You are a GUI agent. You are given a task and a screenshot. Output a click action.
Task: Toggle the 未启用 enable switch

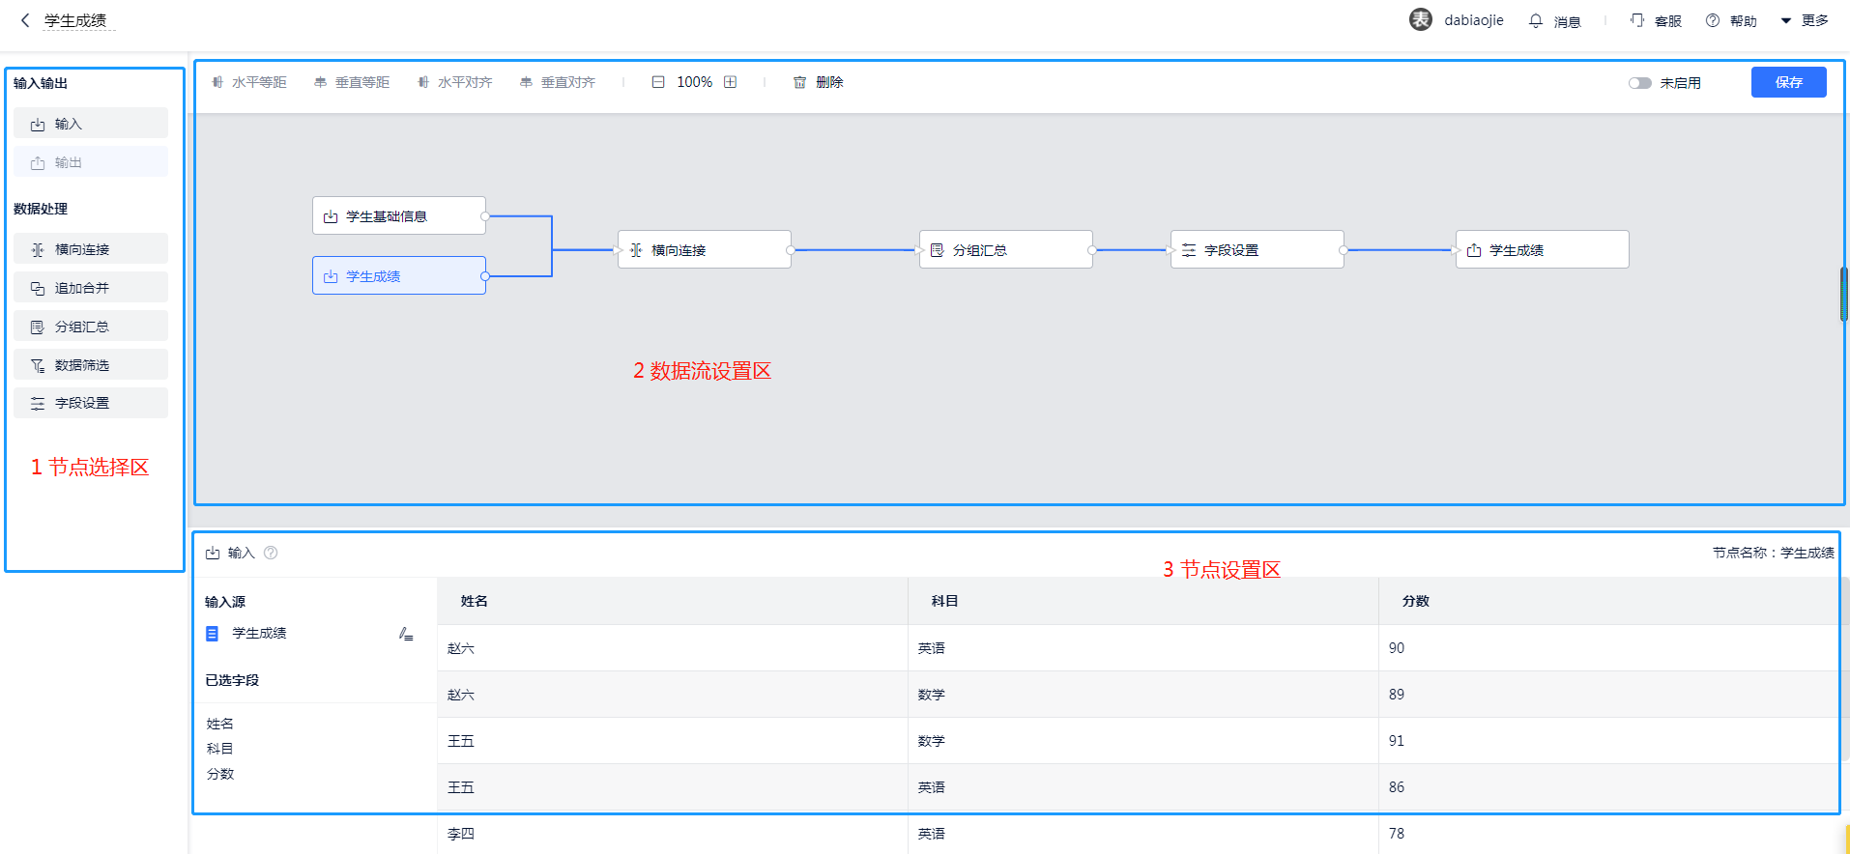tap(1639, 83)
